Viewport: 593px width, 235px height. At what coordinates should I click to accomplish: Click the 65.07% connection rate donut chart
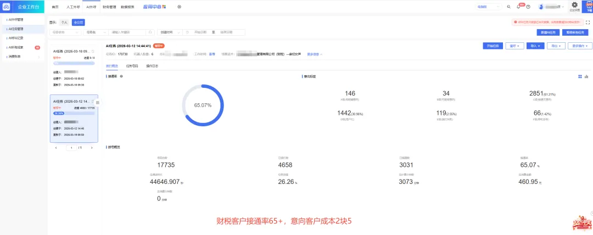pos(203,105)
